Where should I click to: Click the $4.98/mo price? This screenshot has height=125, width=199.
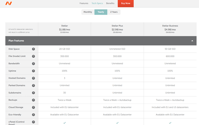(x=170, y=30)
